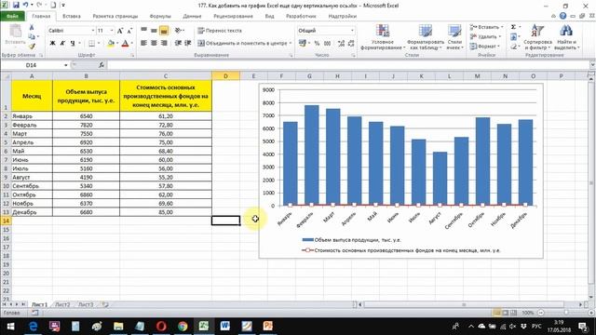596x335 pixels.
Task: Click the Cut scissors icon
Action: pos(32,27)
